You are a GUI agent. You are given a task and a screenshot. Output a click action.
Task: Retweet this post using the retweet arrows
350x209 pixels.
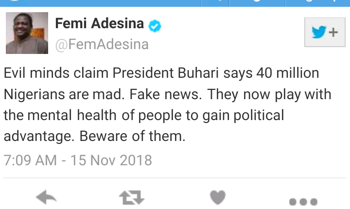pos(131,198)
